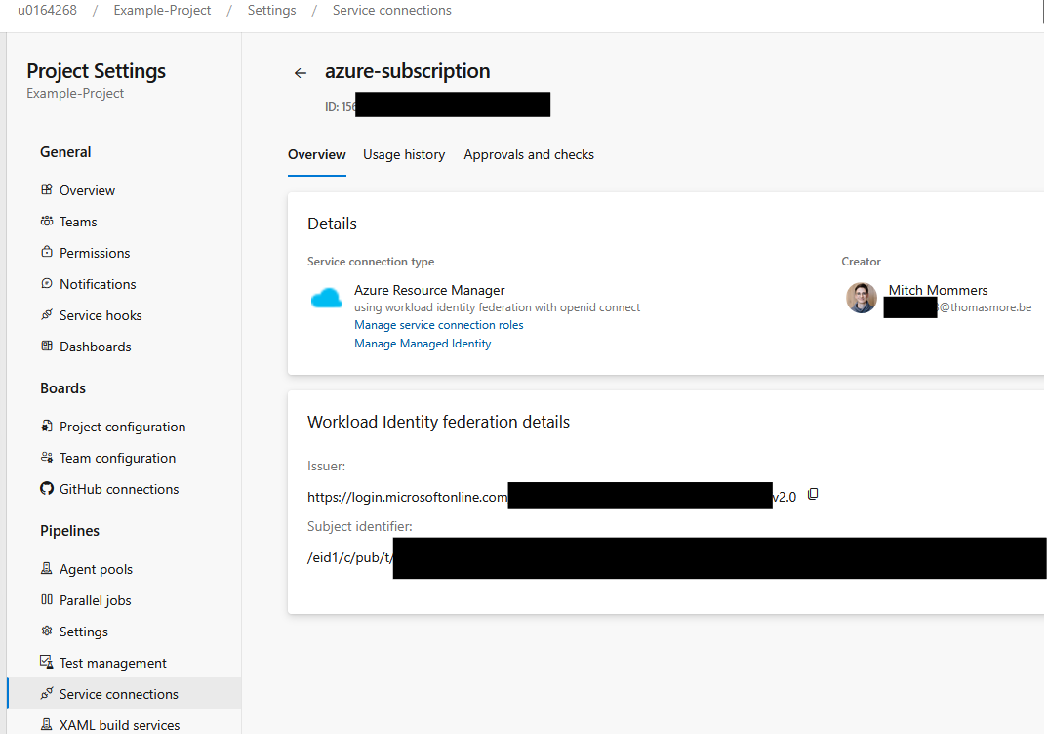Screen dimensions: 1047x734
Task: Click the Project Settings heading
Action: coord(97,71)
